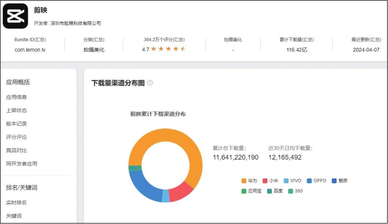Click the developer link 深圳市脸萌科技有限公司
Screen dimensions: 388x224
[x=76, y=23]
